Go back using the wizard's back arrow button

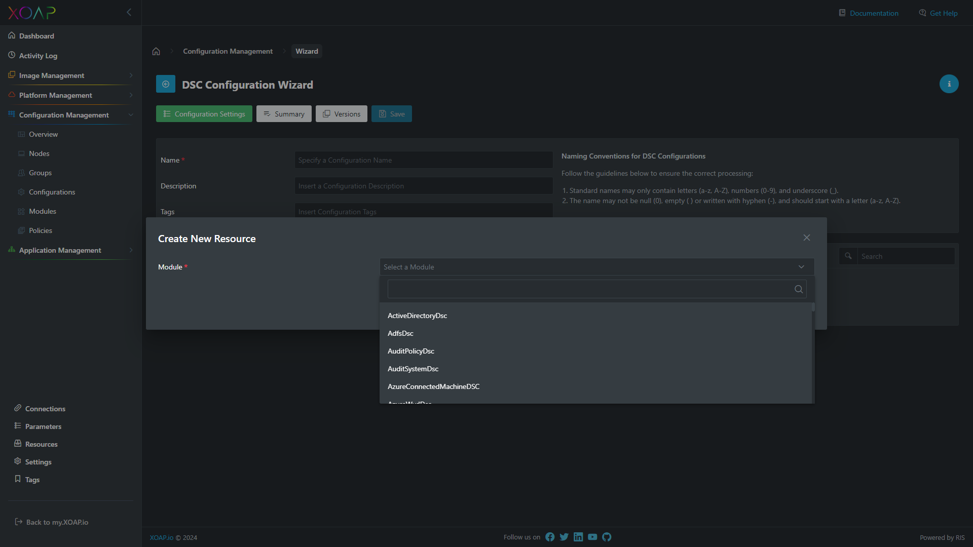click(x=166, y=84)
